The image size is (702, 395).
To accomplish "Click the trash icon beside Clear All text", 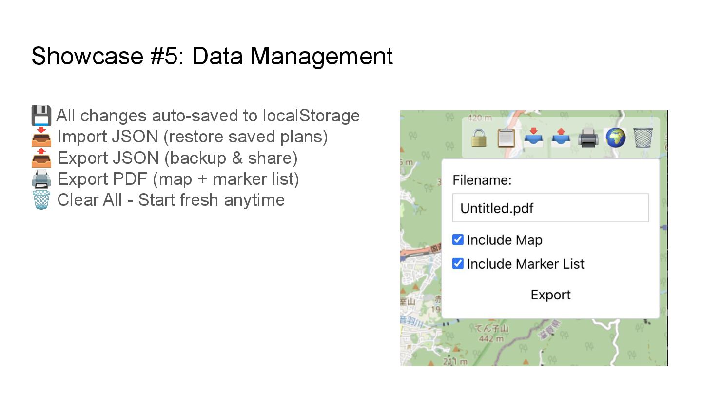I will point(41,200).
